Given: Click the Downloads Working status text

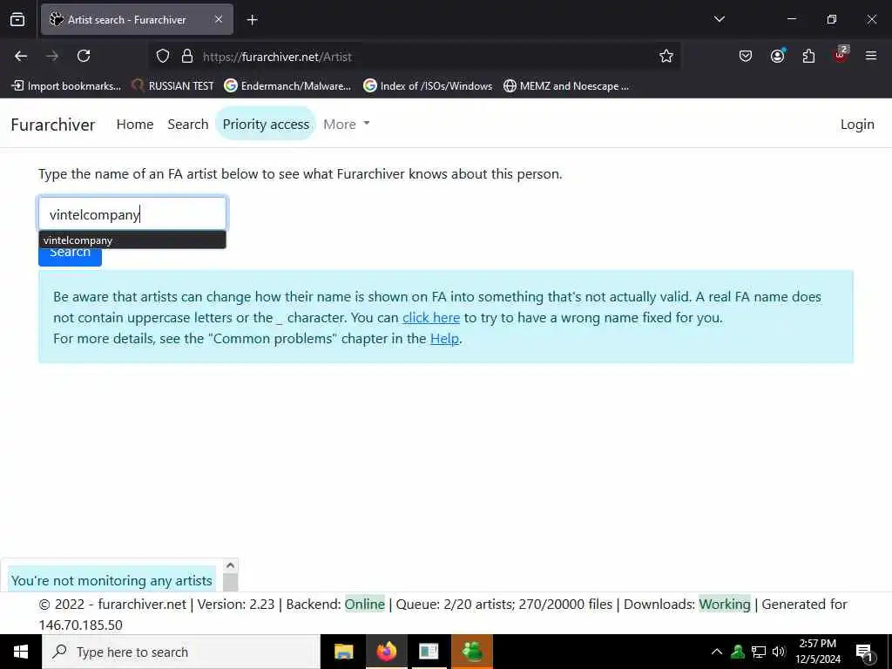Looking at the screenshot, I should click(x=724, y=605).
